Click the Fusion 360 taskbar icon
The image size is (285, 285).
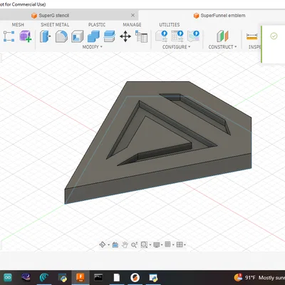tap(81, 277)
